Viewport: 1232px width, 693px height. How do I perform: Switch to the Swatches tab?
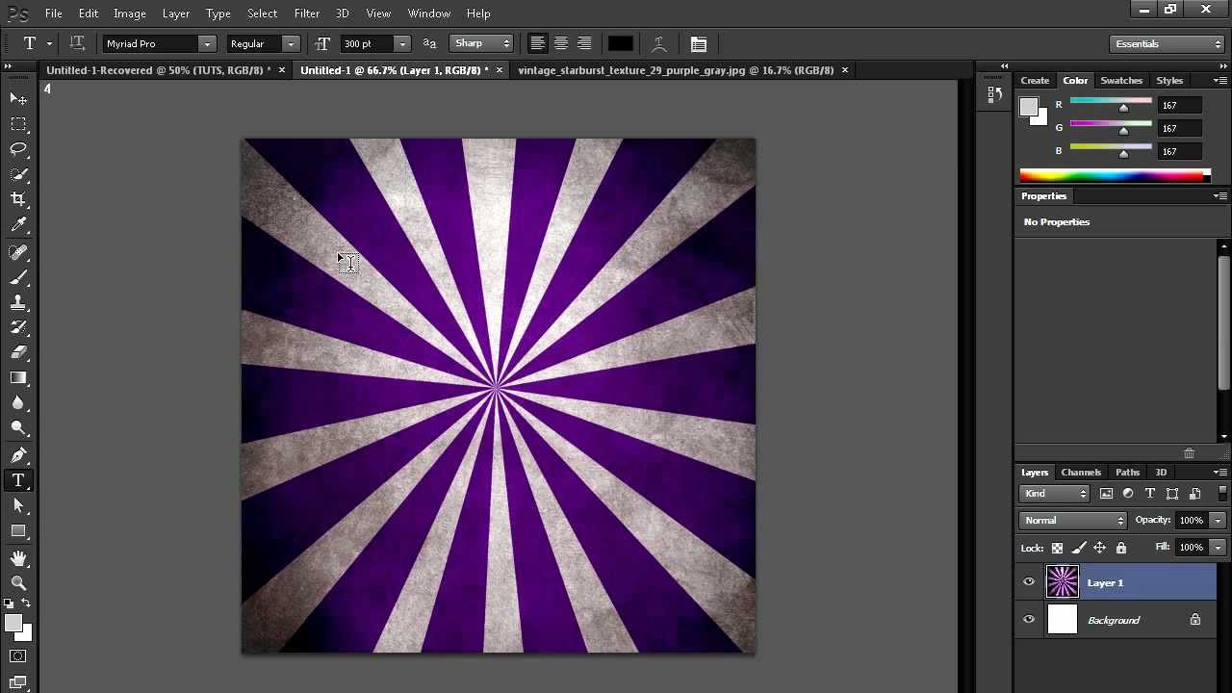click(1121, 80)
